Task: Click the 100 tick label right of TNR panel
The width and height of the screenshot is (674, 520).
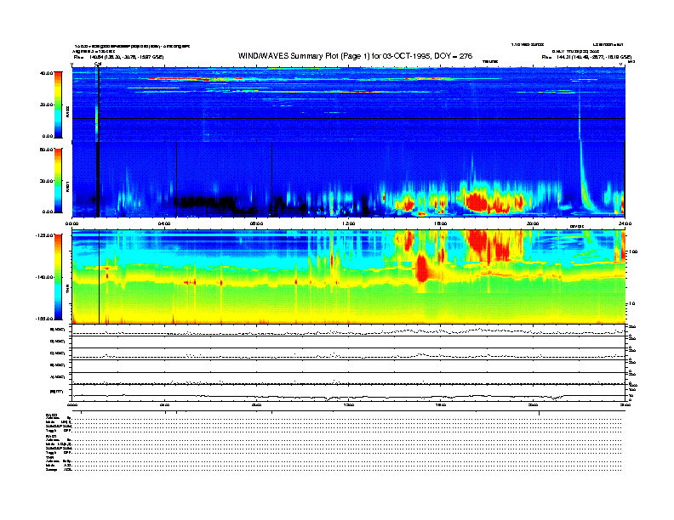Action: point(633,252)
